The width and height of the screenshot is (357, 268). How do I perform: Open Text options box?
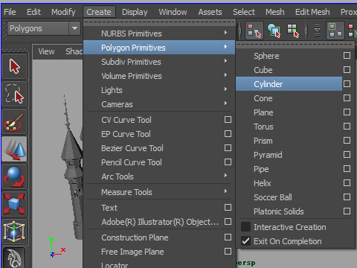click(x=228, y=208)
